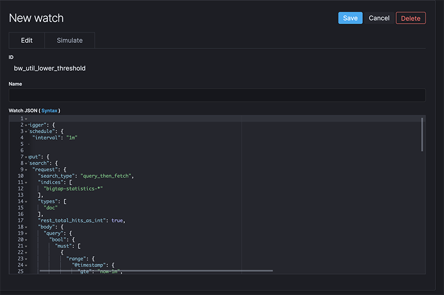
Task: Click the "range" key on line 23
Action: pyautogui.click(x=76, y=258)
